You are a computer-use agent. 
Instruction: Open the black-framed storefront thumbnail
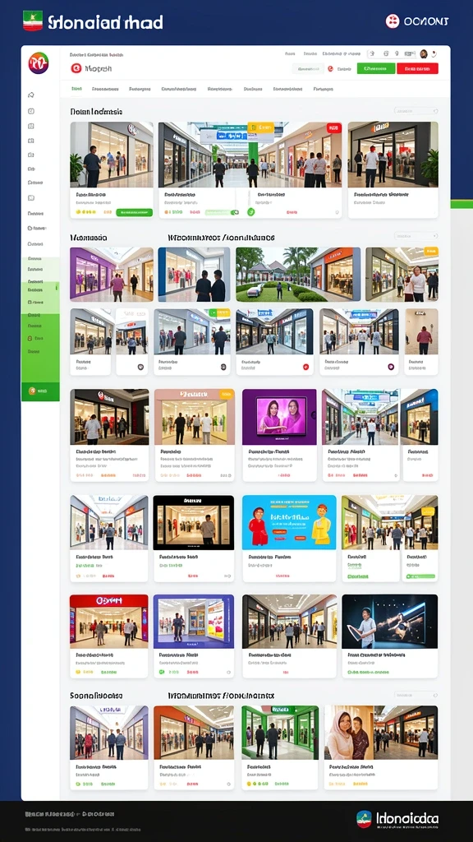click(x=194, y=522)
